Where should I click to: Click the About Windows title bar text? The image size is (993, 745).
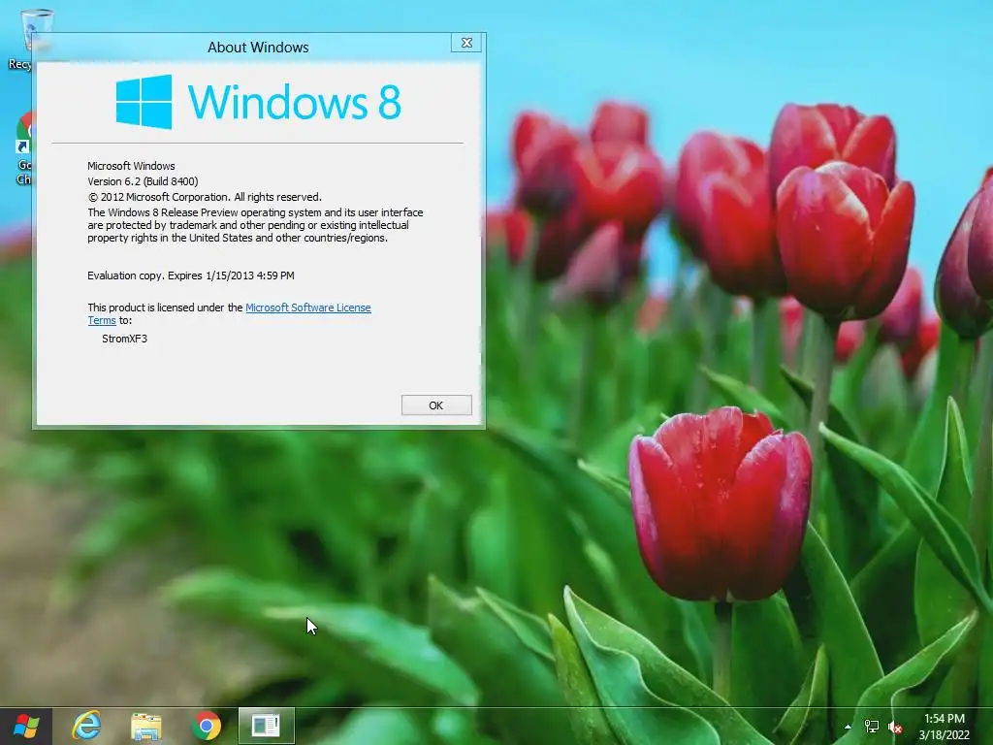point(258,48)
